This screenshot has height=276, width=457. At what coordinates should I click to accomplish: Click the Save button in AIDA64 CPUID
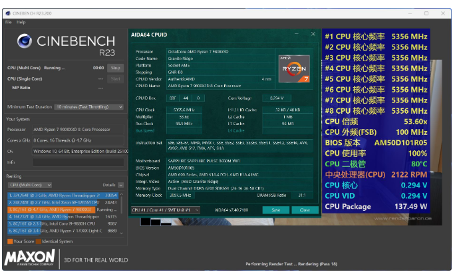coord(275,209)
